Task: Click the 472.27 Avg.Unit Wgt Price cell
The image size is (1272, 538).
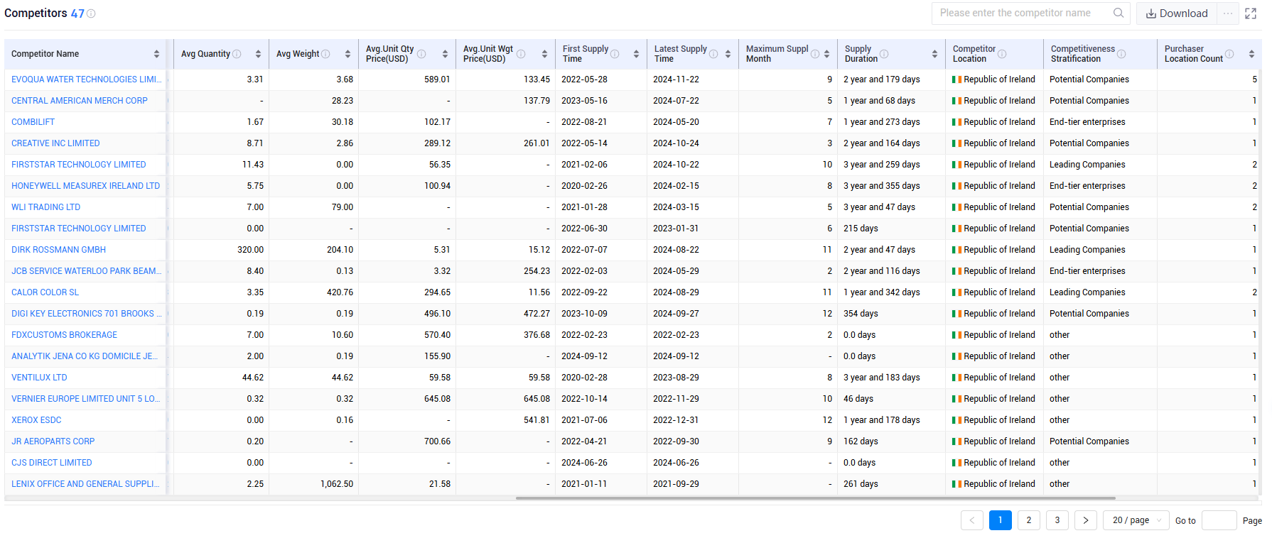Action: 537,314
